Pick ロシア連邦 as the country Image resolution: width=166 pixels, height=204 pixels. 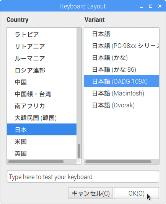(42, 70)
